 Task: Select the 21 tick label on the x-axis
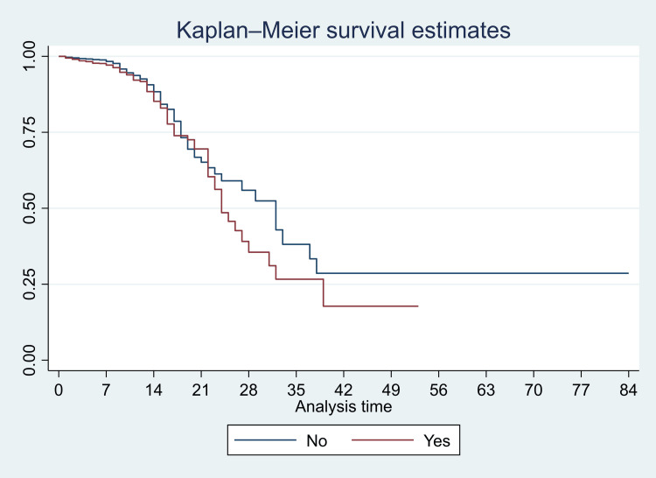pos(201,390)
